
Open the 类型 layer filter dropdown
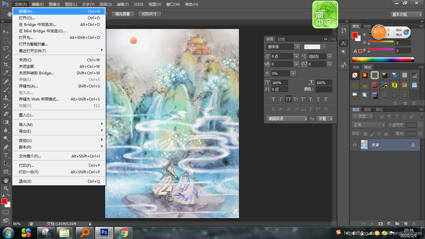click(x=363, y=116)
